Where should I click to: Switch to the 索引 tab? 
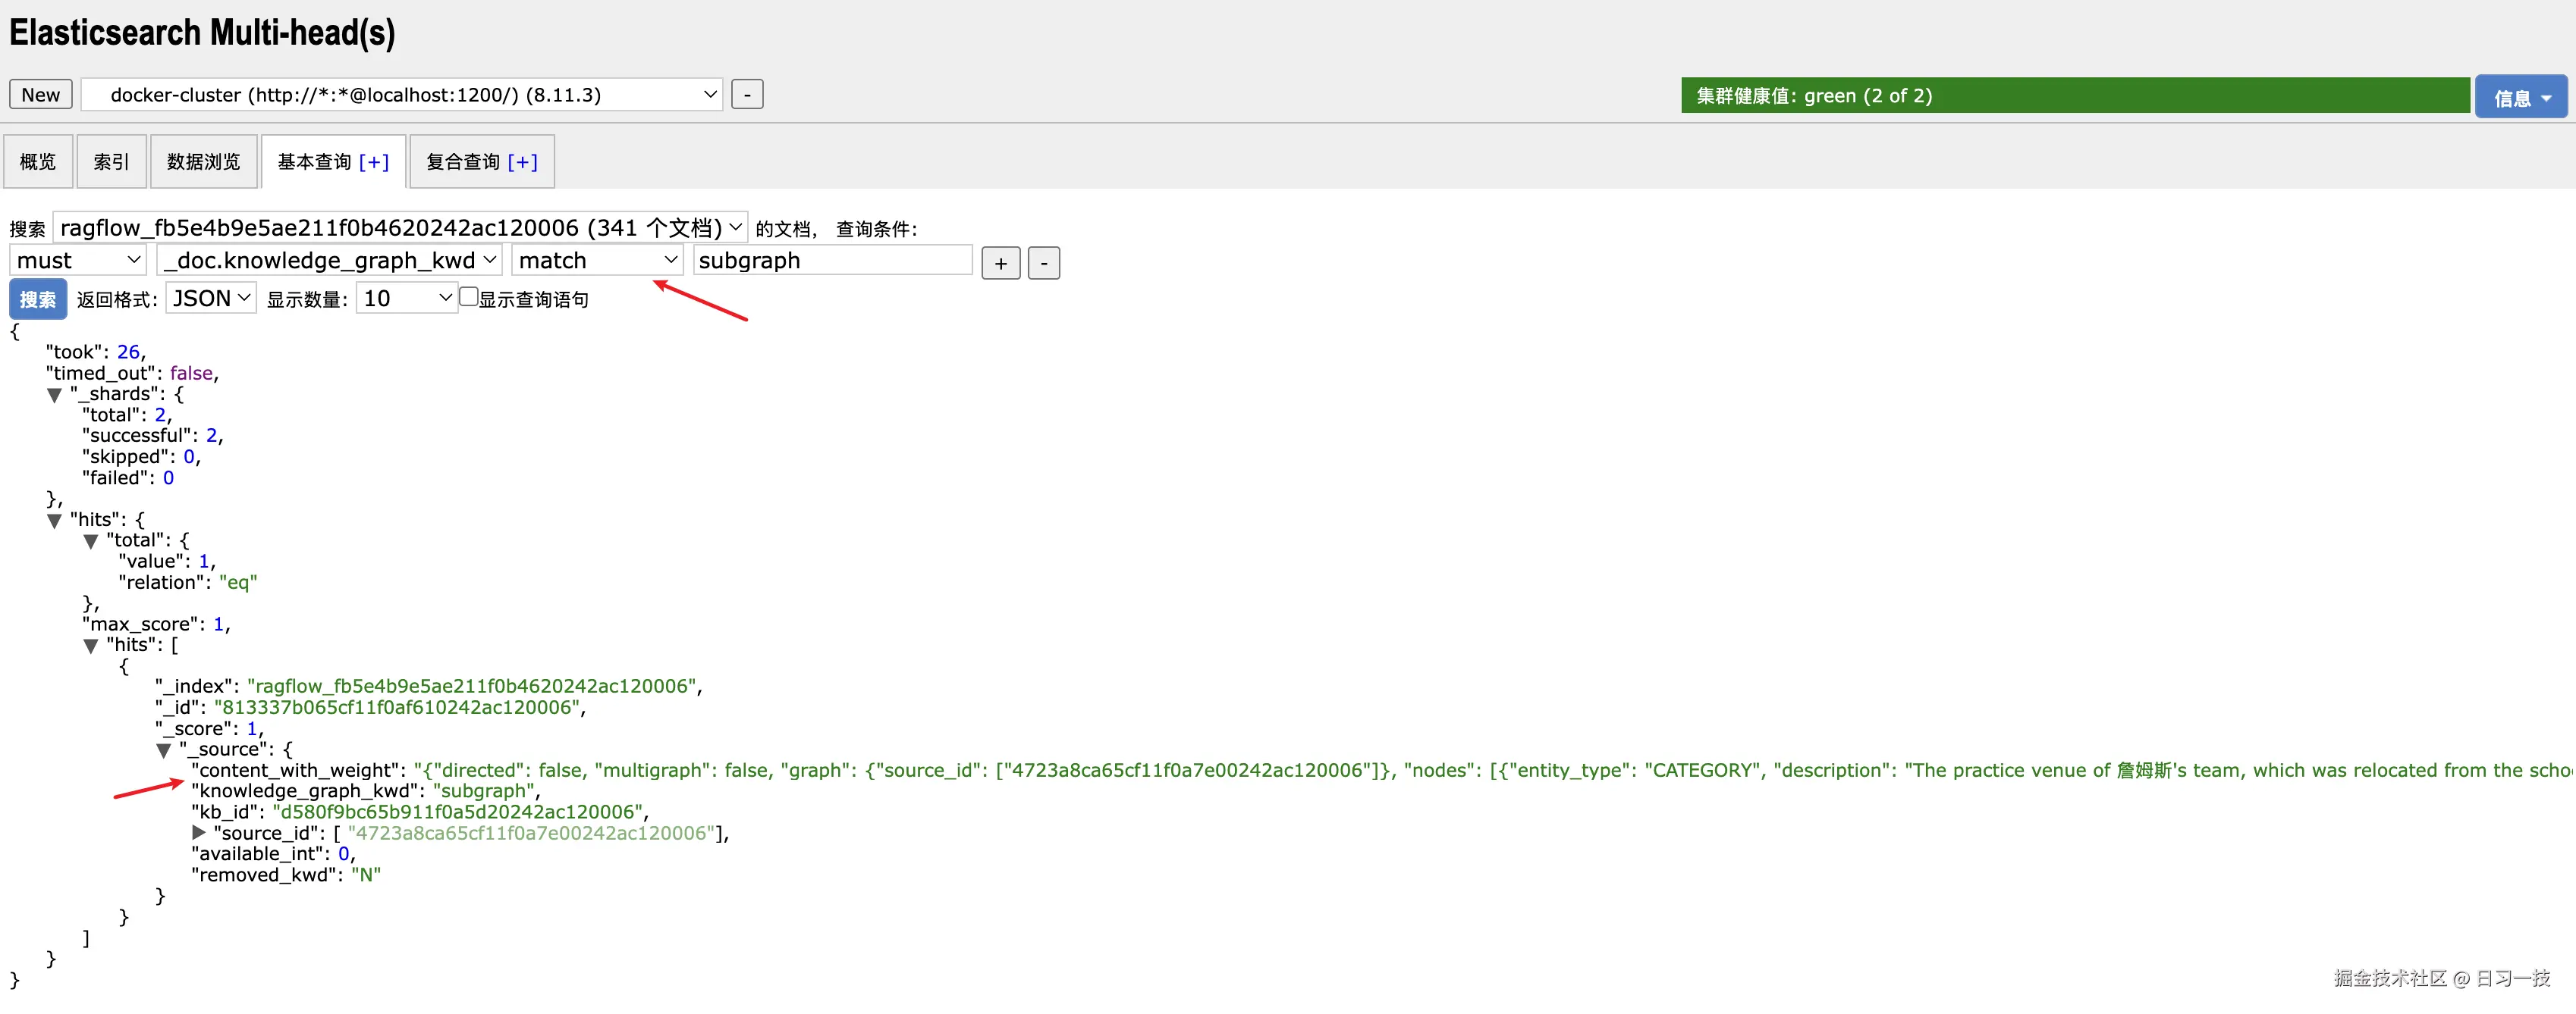click(110, 161)
